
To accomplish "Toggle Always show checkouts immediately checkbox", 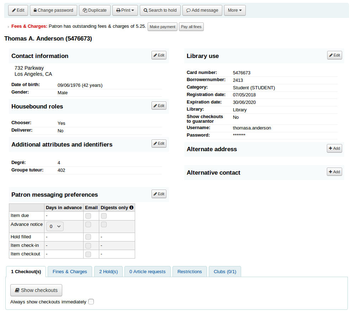I will pyautogui.click(x=91, y=302).
